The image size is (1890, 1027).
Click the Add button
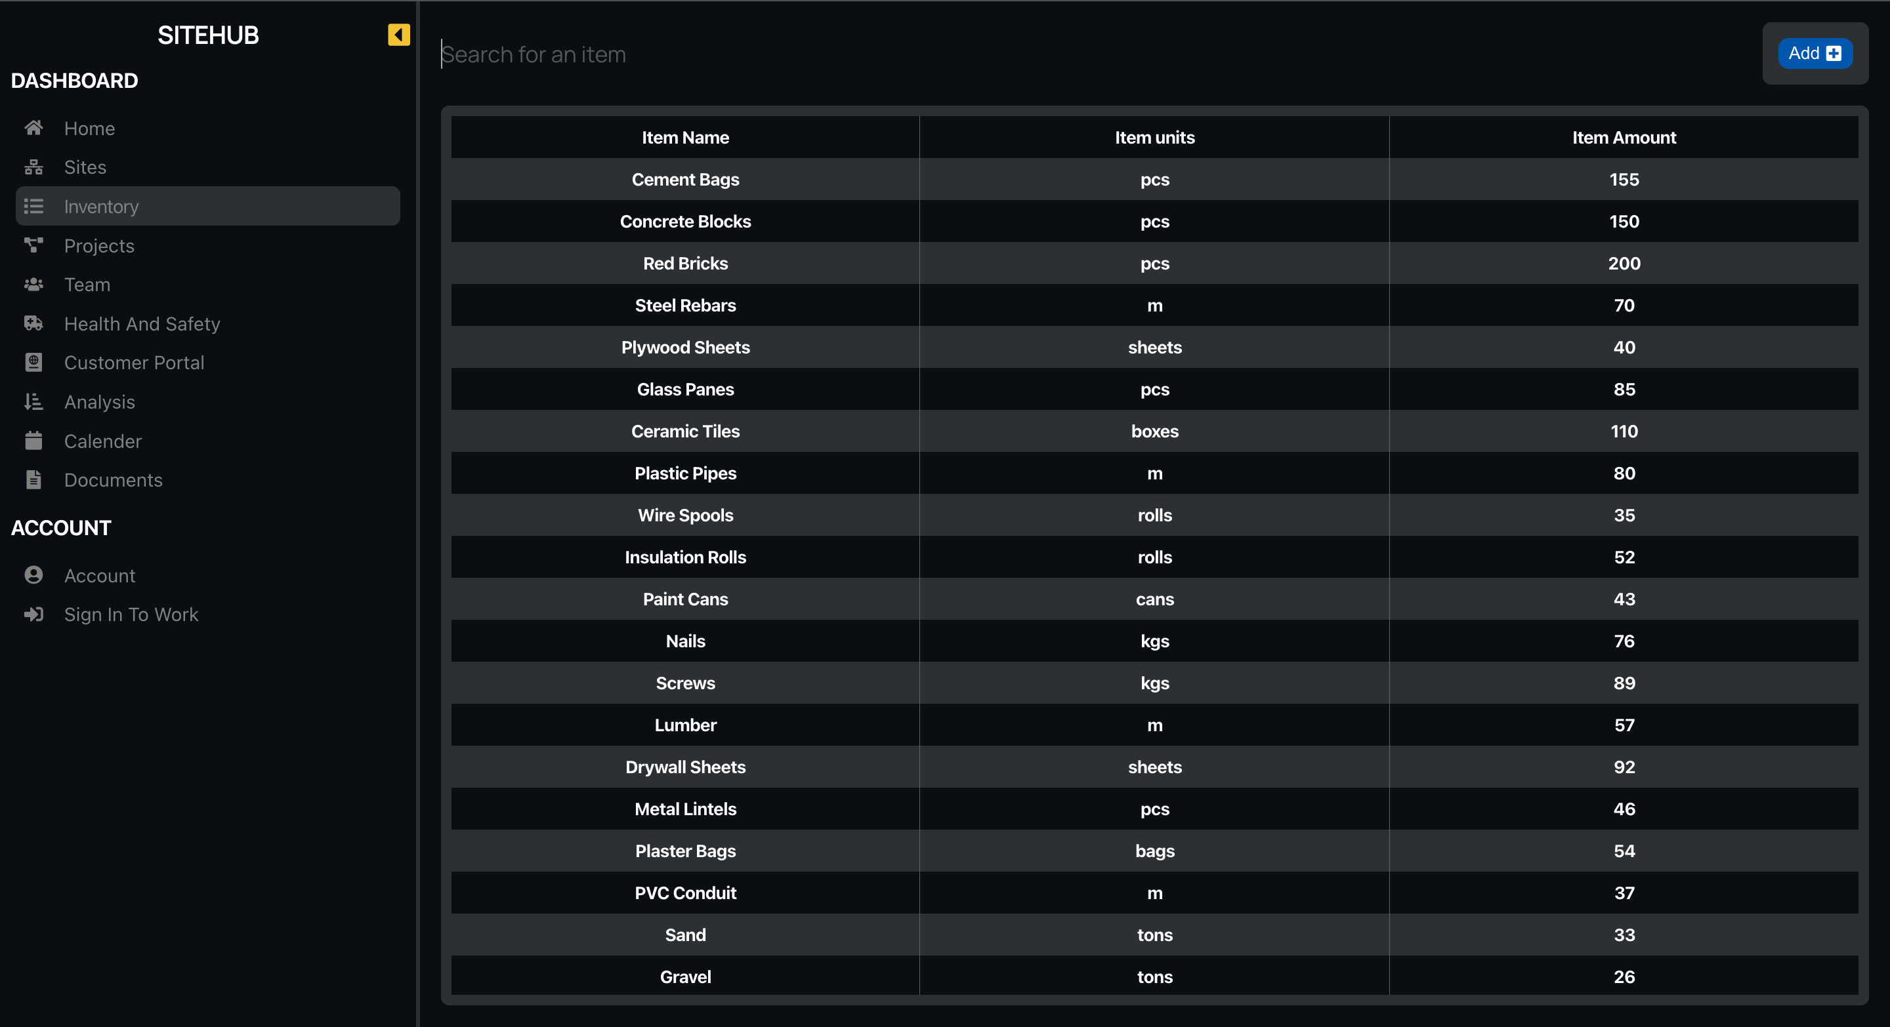1814,53
